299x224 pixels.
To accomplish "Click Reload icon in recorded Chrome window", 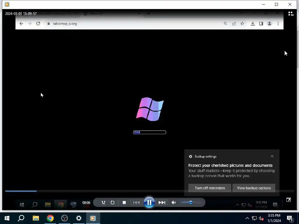I will coord(38,24).
